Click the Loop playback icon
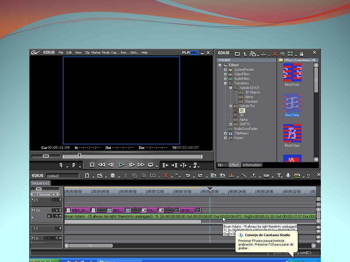This screenshot has height=262, width=350. [151, 165]
